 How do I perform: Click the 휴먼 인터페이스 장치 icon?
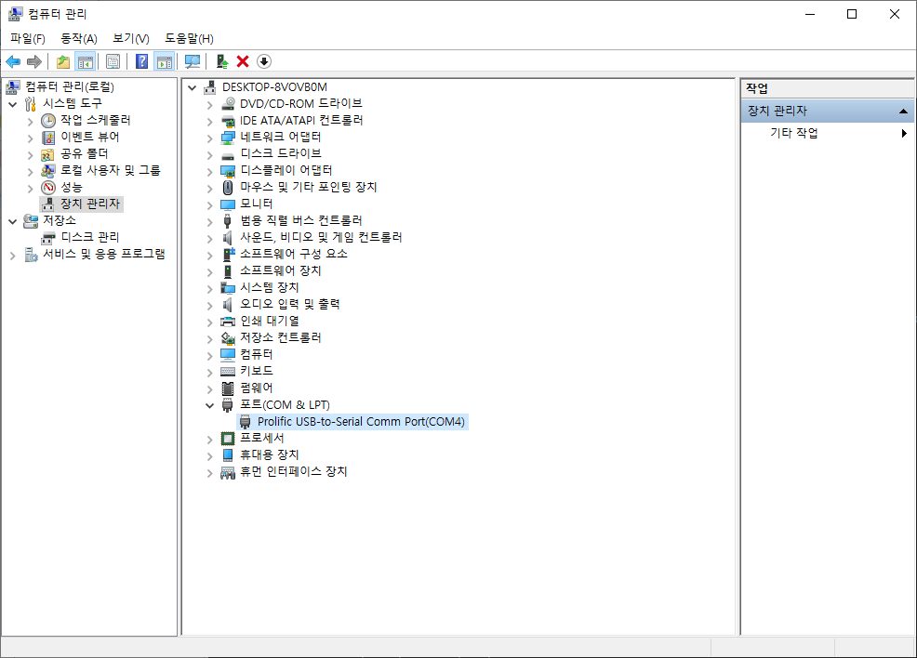click(x=228, y=472)
